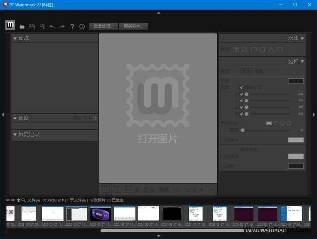
Task: Click the 购买软件 buy software button
Action: pyautogui.click(x=134, y=26)
